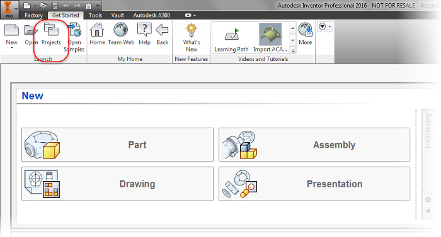Create a new Presentation file
The width and height of the screenshot is (441, 237).
(x=314, y=184)
